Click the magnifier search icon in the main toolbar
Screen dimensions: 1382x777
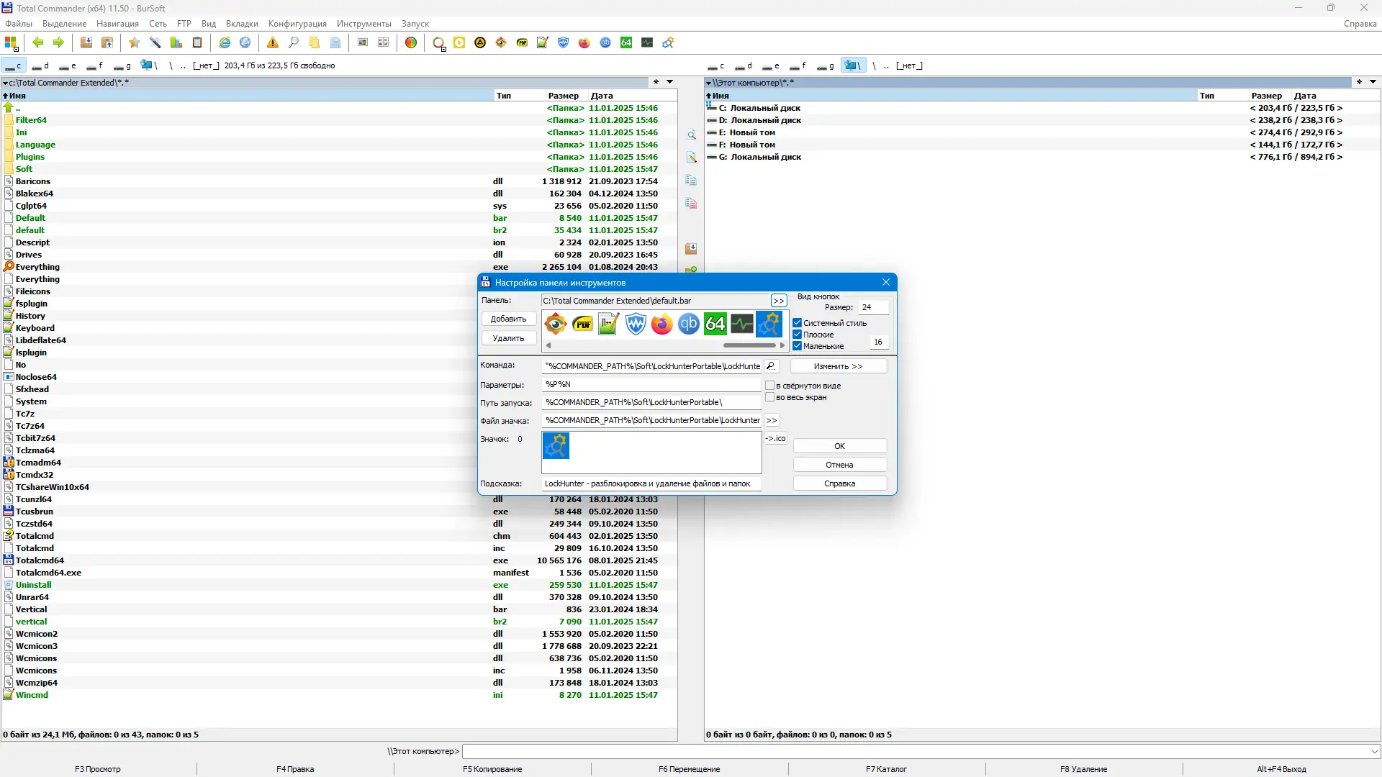tap(294, 43)
